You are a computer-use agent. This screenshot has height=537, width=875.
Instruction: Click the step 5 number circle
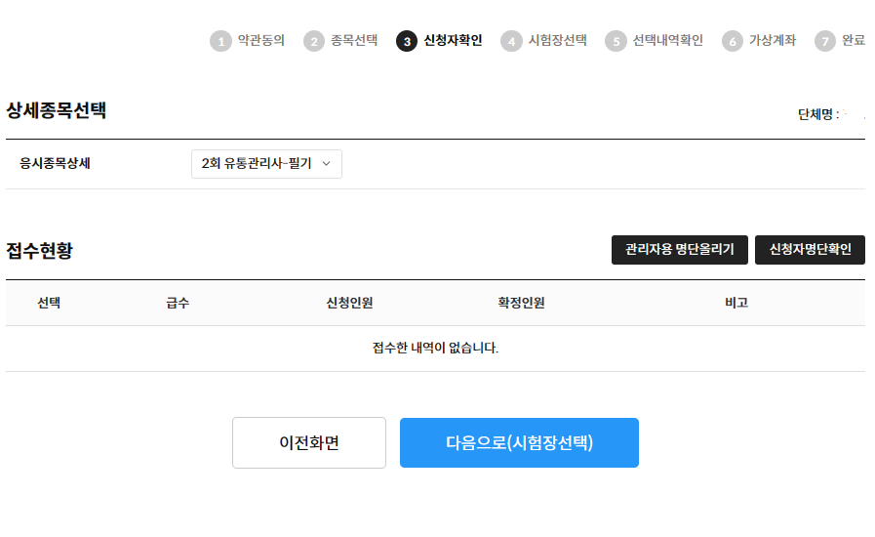click(615, 41)
